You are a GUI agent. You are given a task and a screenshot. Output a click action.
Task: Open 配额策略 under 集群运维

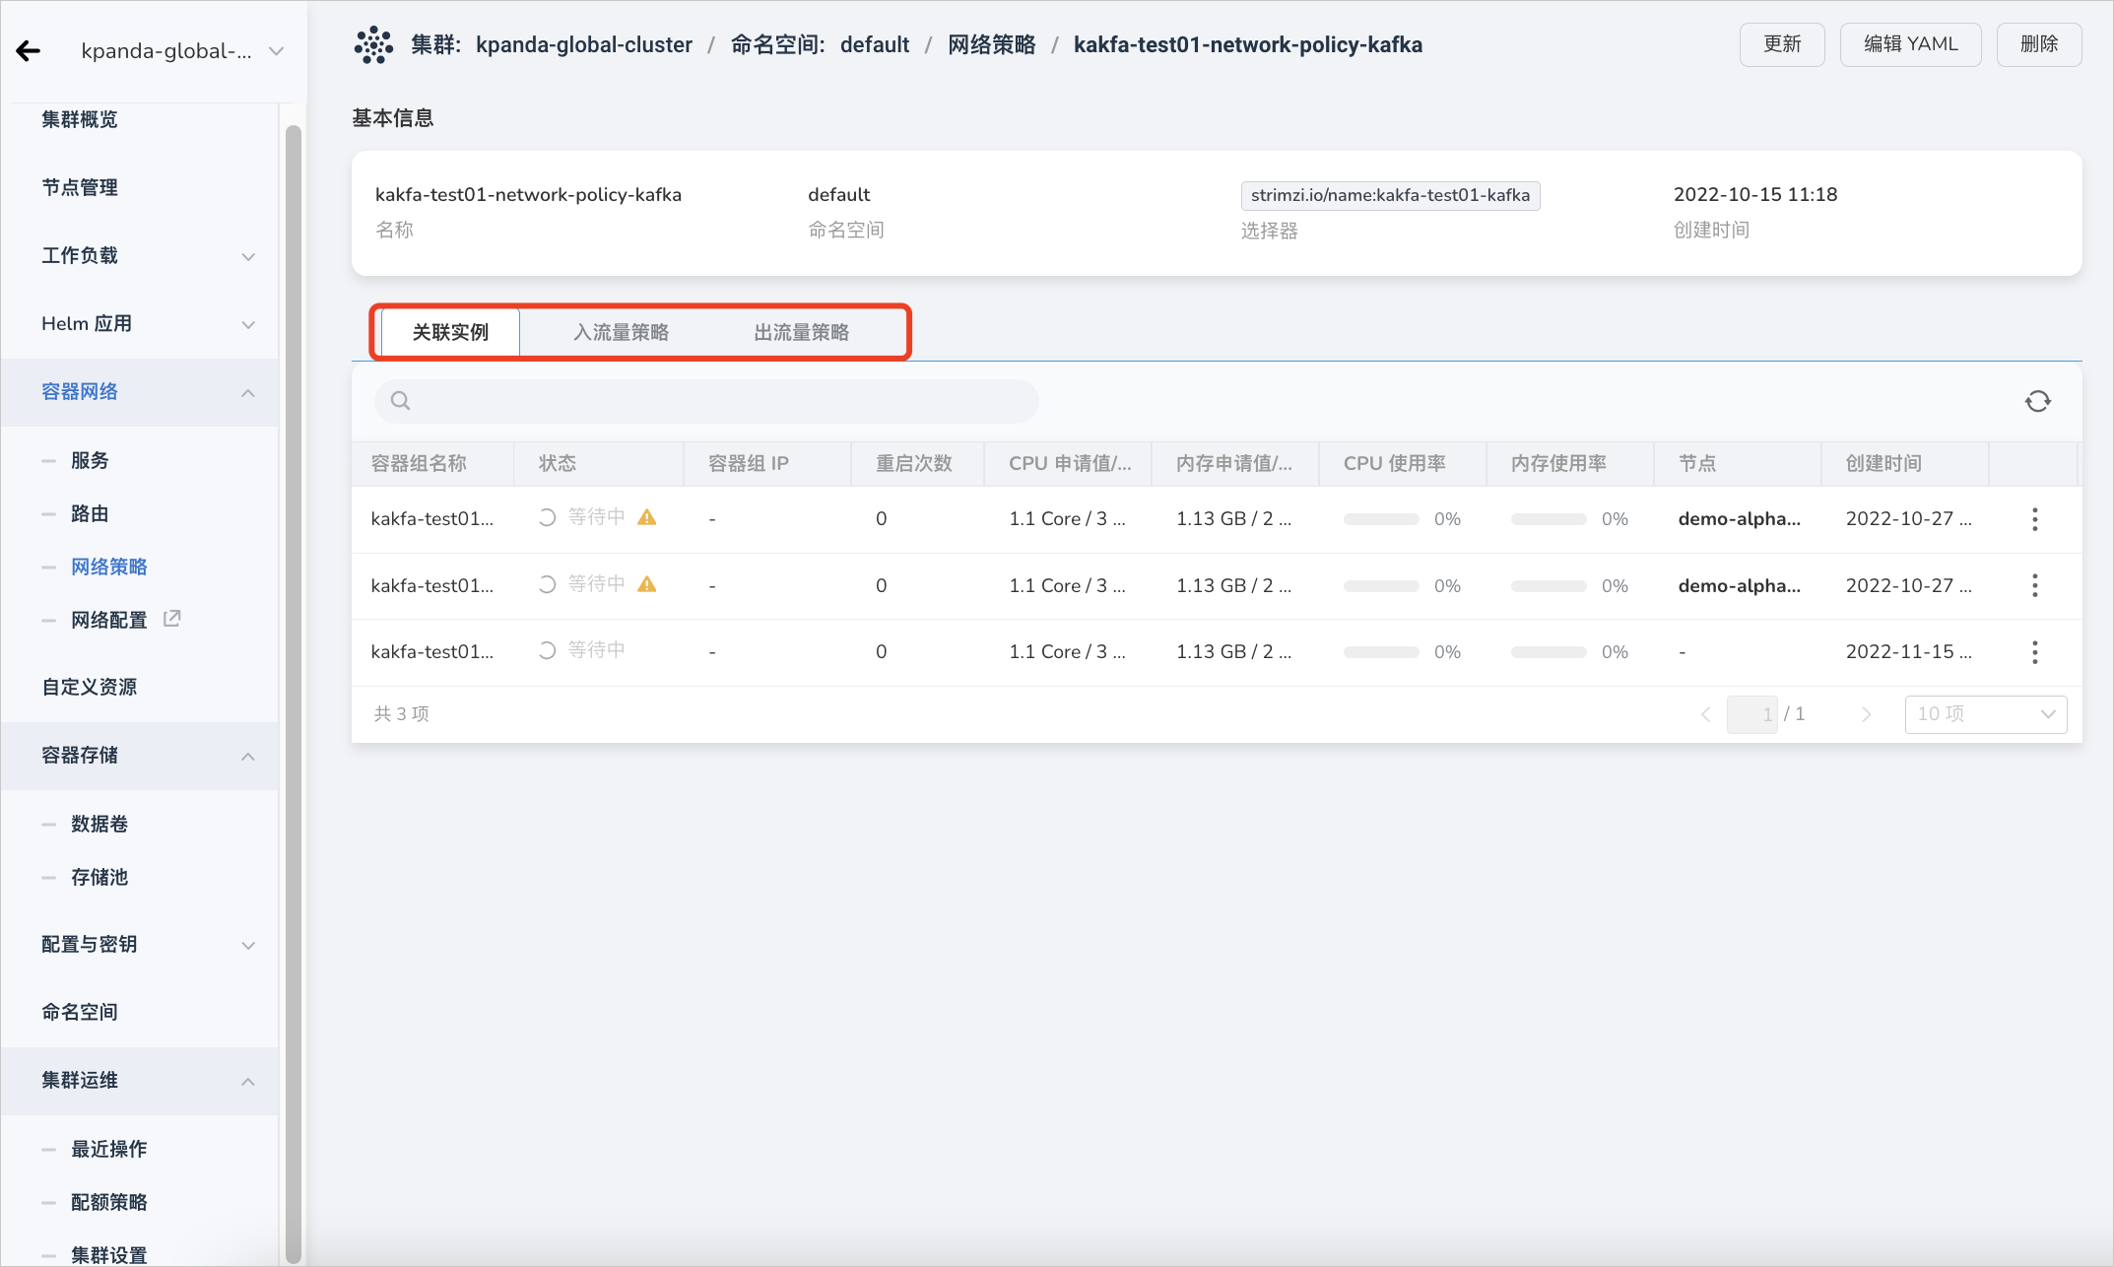[x=108, y=1203]
